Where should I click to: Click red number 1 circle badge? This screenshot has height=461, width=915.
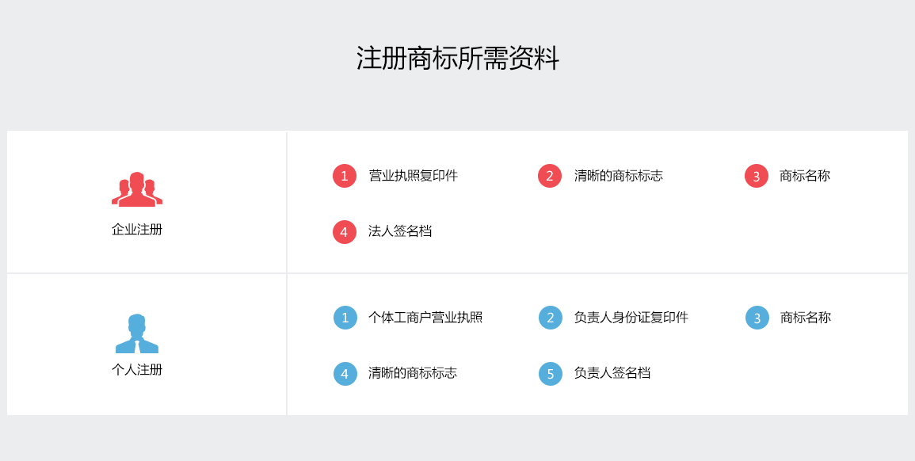345,176
